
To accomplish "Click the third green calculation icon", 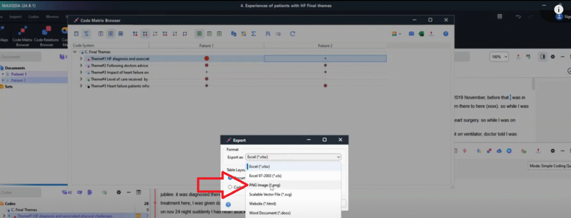I will (219, 34).
